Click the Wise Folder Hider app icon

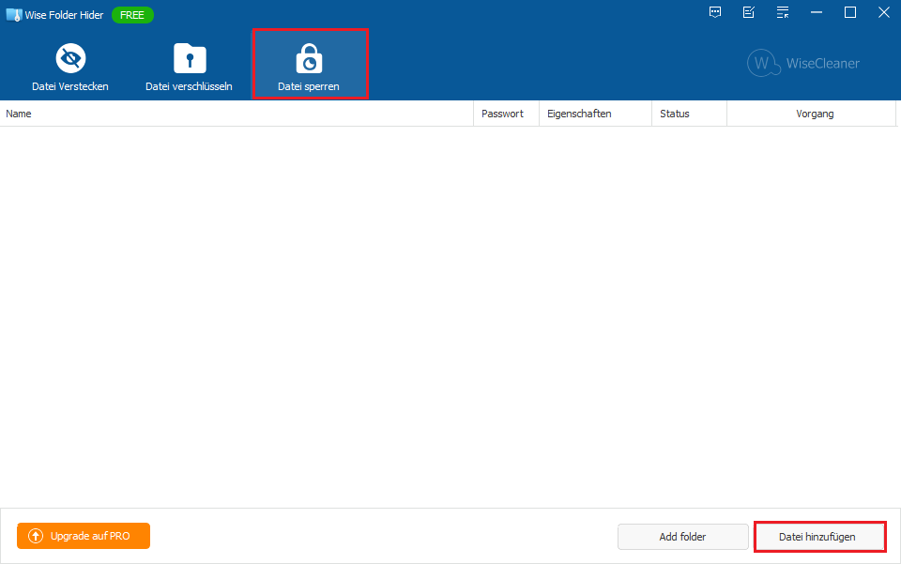tap(13, 14)
